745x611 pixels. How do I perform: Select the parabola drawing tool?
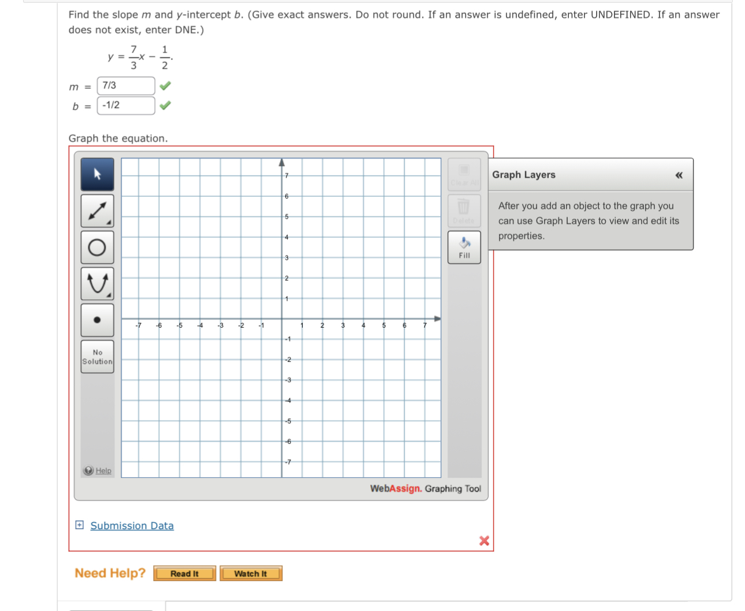[x=97, y=283]
